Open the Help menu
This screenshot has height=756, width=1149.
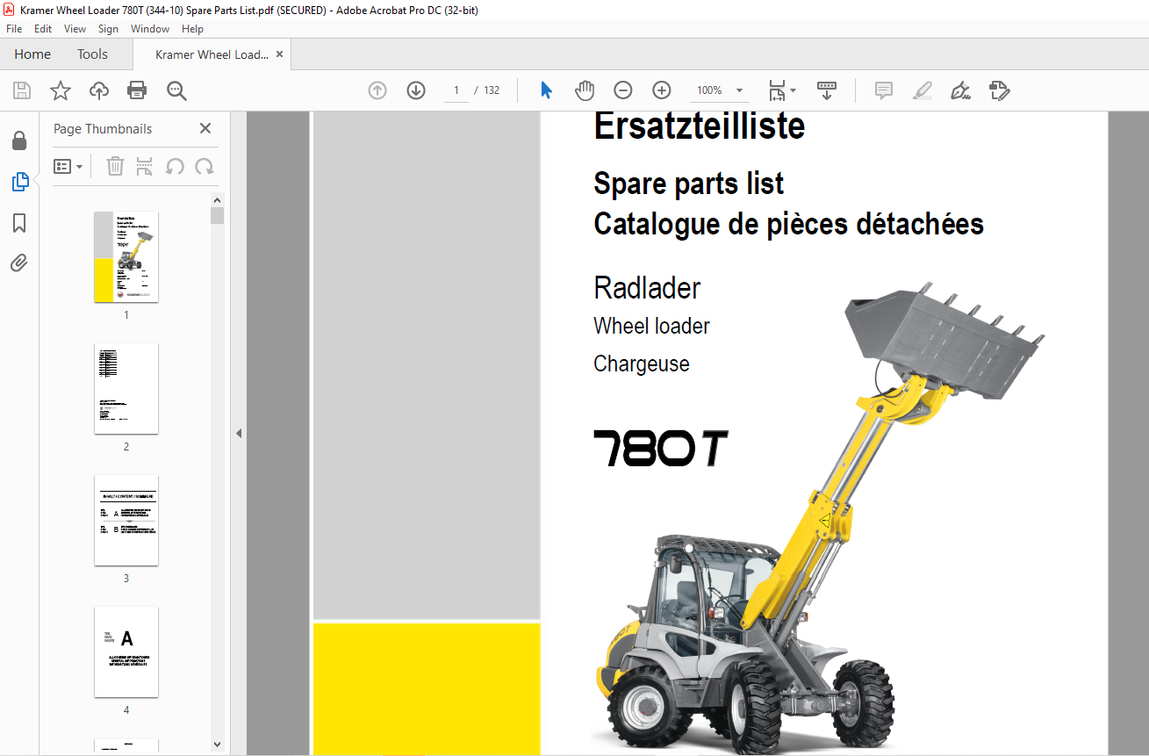coord(192,29)
